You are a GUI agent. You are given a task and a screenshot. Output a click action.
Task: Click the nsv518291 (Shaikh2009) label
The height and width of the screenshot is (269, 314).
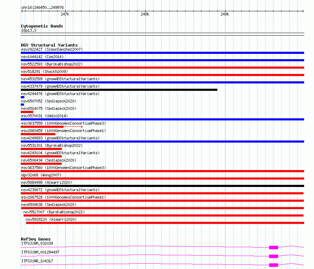[44, 71]
